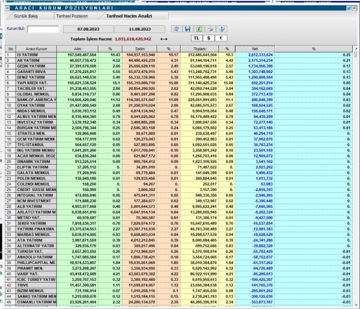360x309 pixels.
Task: Sort by the Net column header
Action: click(x=255, y=49)
